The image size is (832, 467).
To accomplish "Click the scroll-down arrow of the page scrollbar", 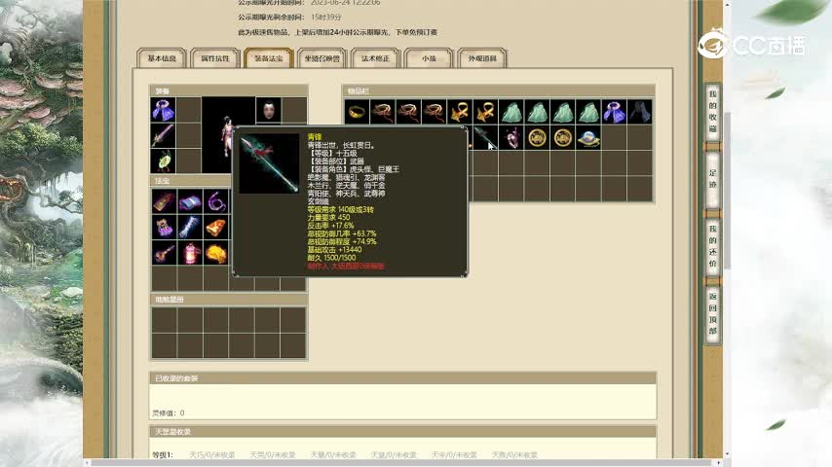I will tap(727, 454).
